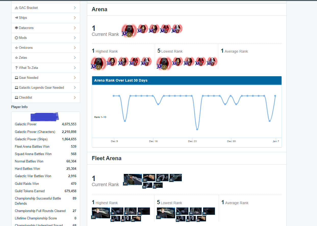Click the question mark icon for What To Zeta

tap(17, 68)
